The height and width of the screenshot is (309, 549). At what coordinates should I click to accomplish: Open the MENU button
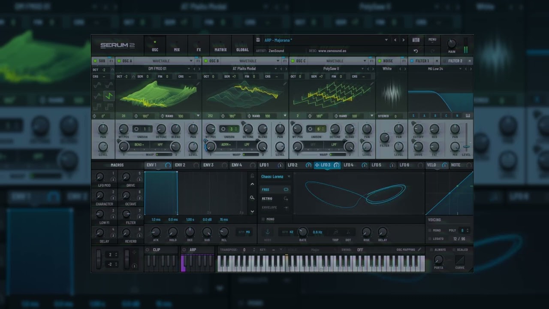point(432,39)
